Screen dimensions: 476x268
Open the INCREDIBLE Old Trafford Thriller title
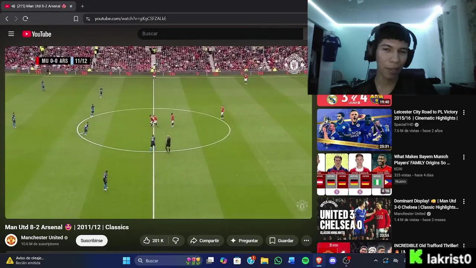(x=426, y=246)
